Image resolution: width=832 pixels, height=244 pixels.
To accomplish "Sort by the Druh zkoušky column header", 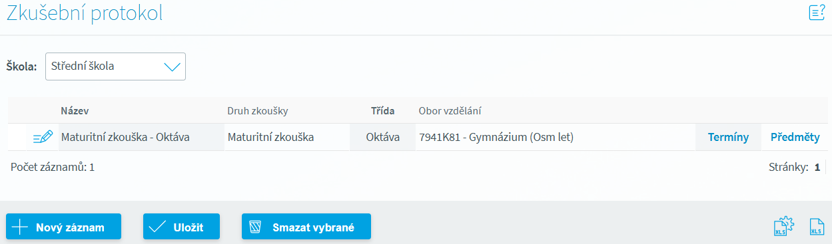I will click(x=258, y=110).
